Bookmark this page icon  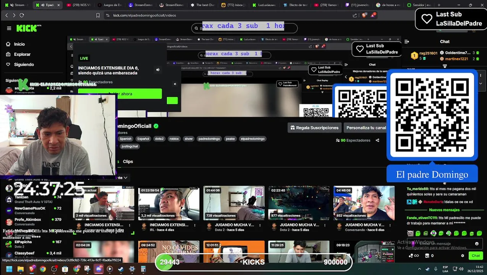coord(98,15)
